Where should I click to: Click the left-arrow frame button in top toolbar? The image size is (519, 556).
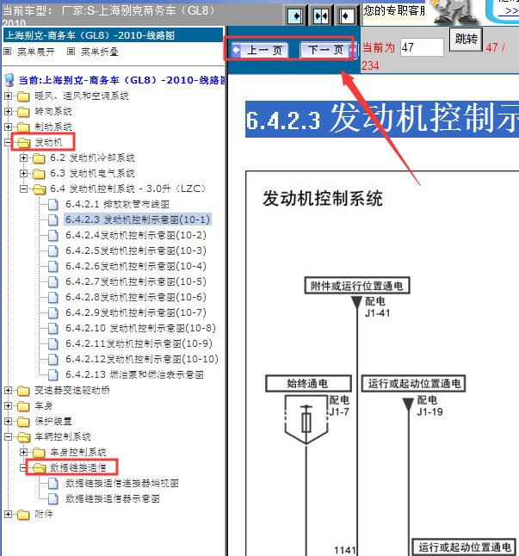pos(346,16)
